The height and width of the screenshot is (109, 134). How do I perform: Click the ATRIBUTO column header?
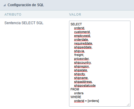(x=13, y=14)
